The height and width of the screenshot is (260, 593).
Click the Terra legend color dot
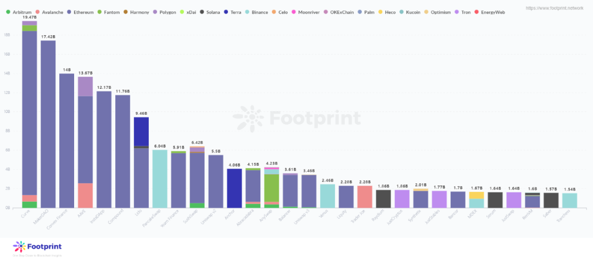point(227,12)
